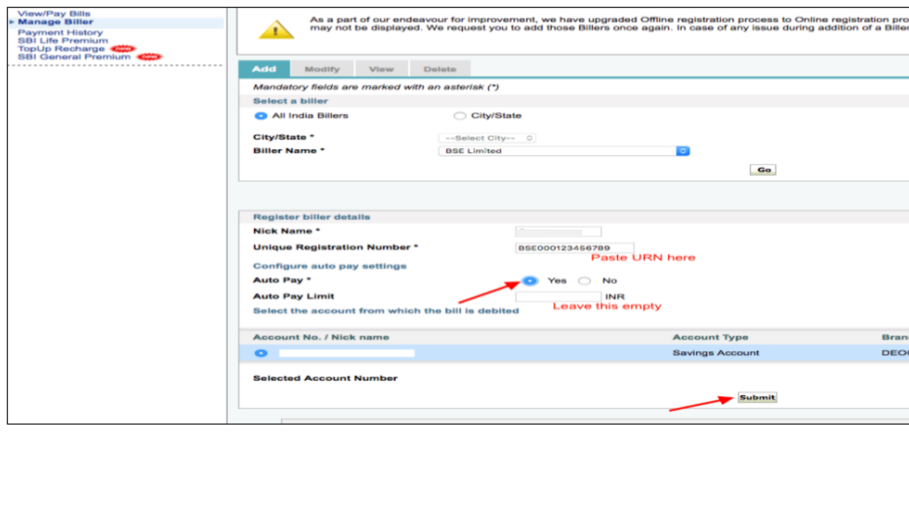Focus the Nick Name input field
The image size is (909, 511).
(x=558, y=232)
